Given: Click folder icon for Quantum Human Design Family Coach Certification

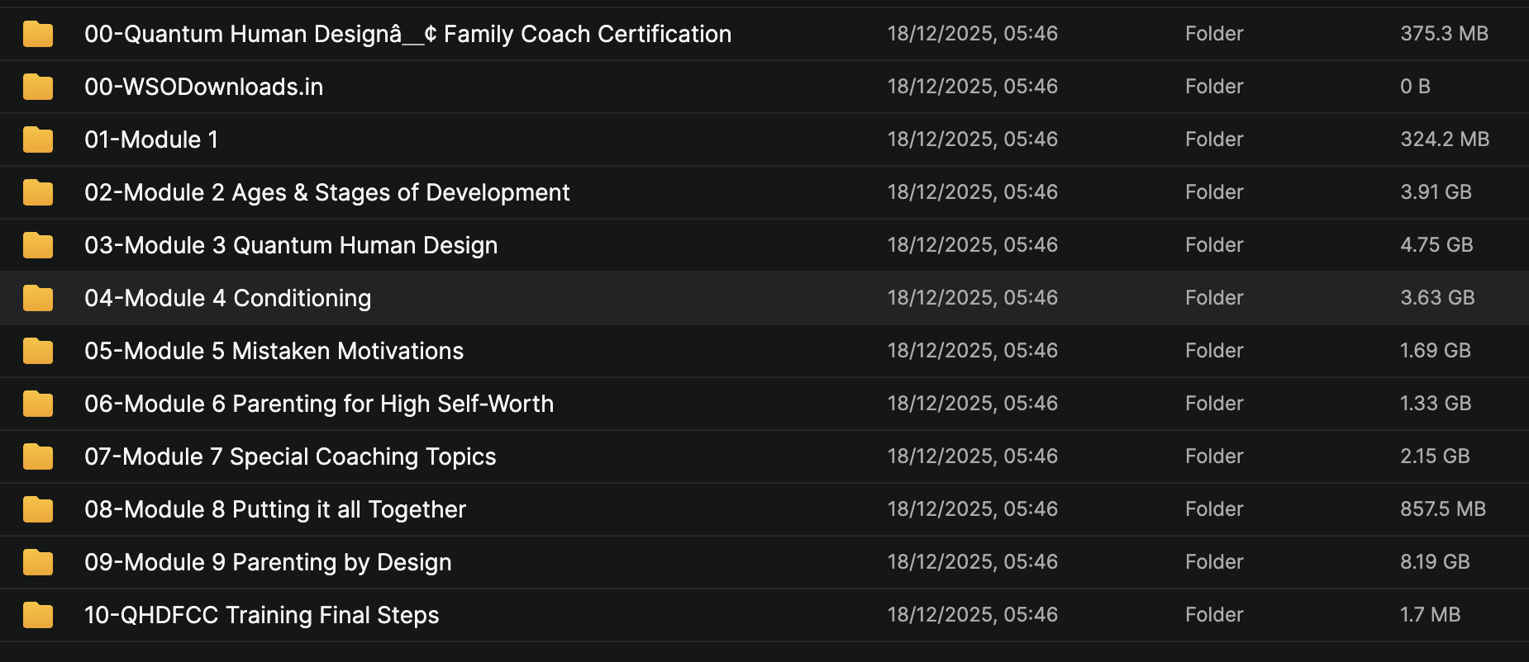Looking at the screenshot, I should pos(38,34).
